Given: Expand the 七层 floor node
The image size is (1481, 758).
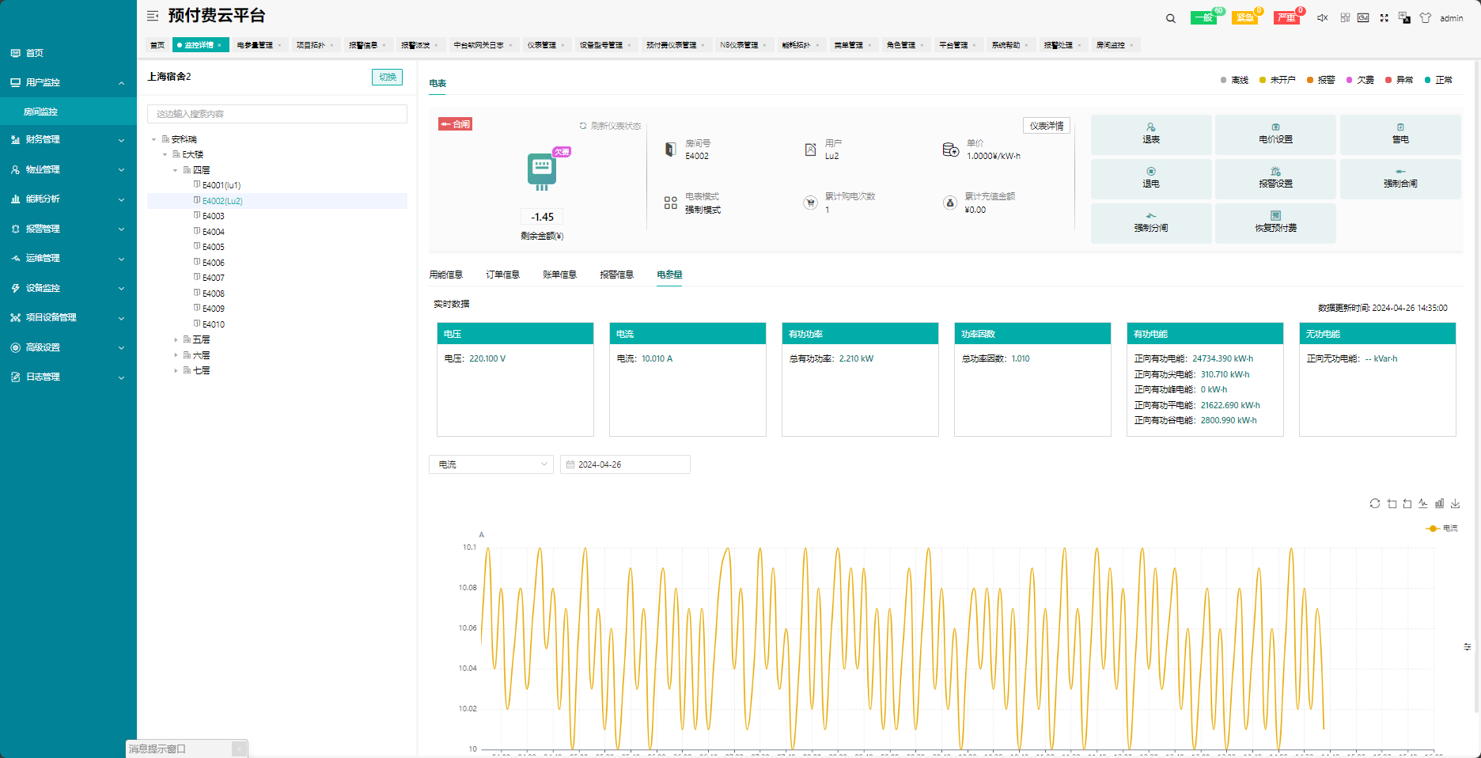Looking at the screenshot, I should click(176, 370).
